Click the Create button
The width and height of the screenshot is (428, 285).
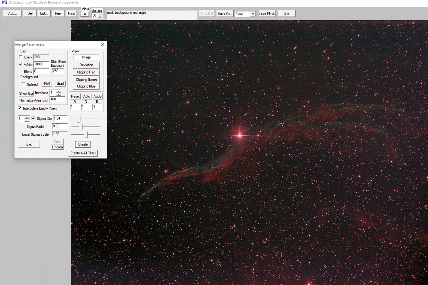click(83, 144)
